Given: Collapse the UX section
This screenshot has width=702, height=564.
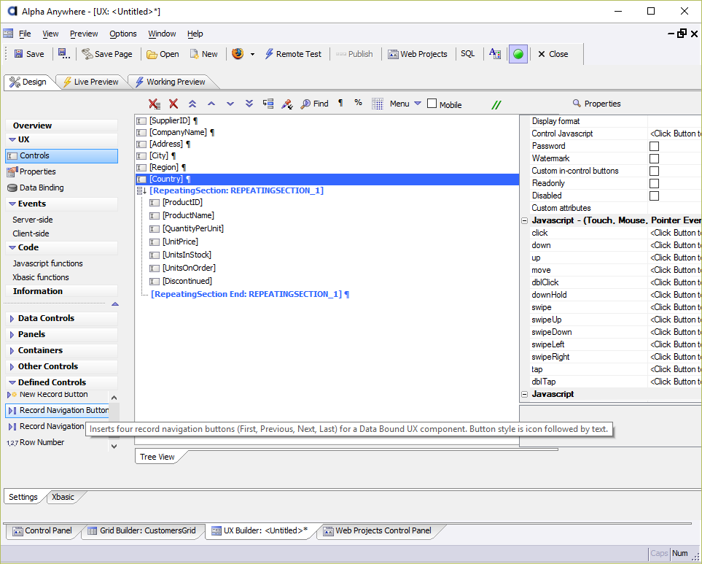Looking at the screenshot, I should coord(12,140).
